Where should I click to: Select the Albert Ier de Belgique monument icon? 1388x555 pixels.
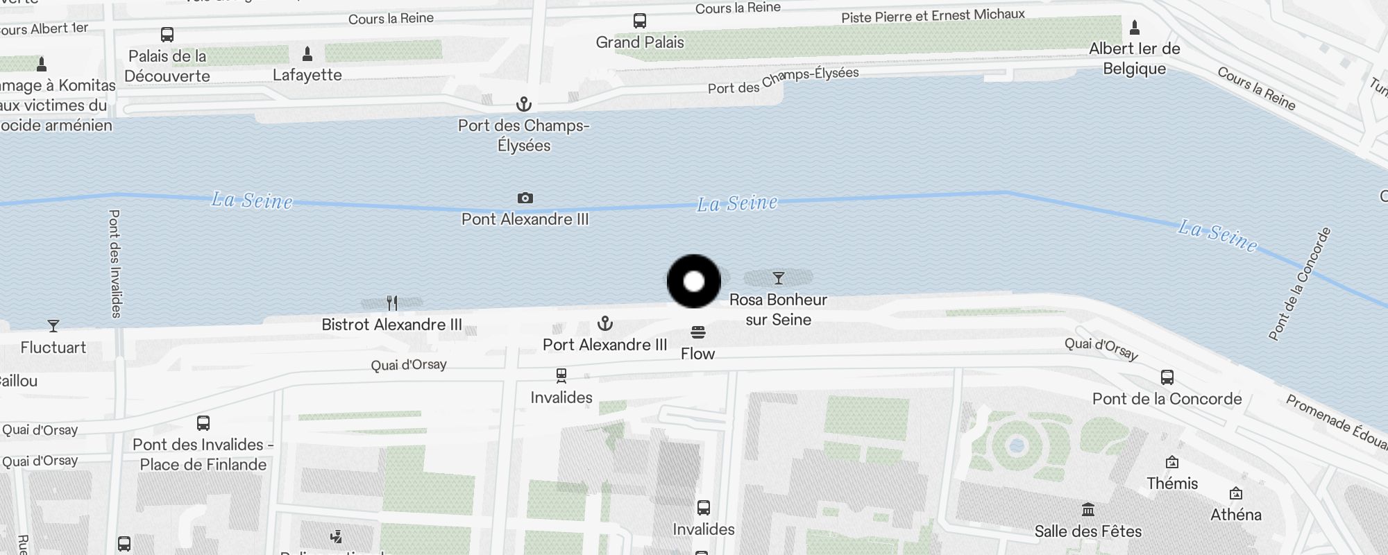coord(1135,27)
